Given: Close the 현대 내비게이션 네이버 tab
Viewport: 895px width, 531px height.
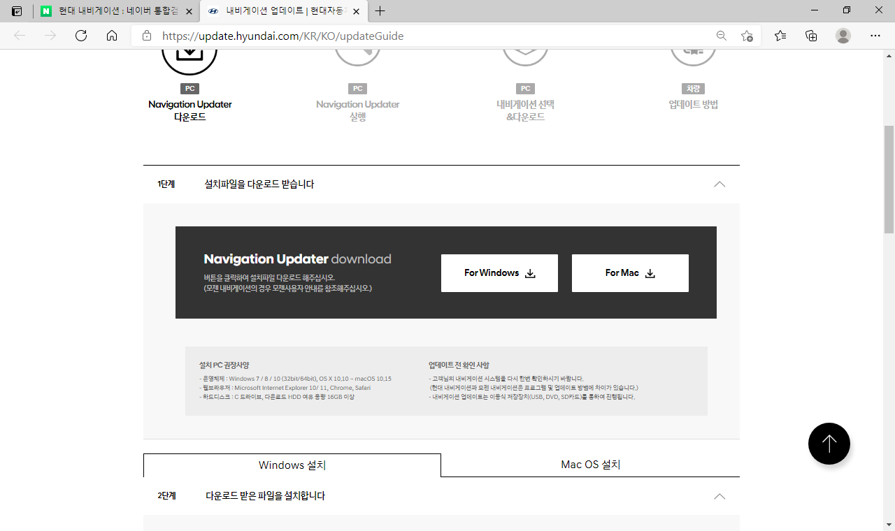Looking at the screenshot, I should pyautogui.click(x=189, y=11).
